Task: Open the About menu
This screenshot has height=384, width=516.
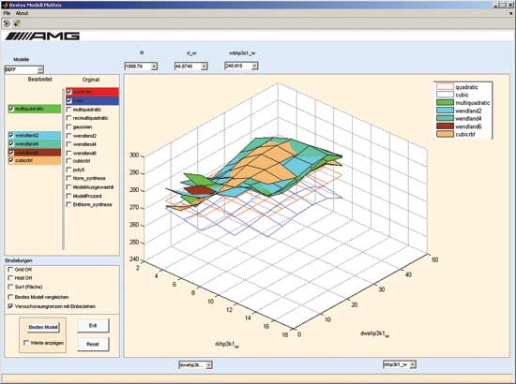Action: click(22, 13)
